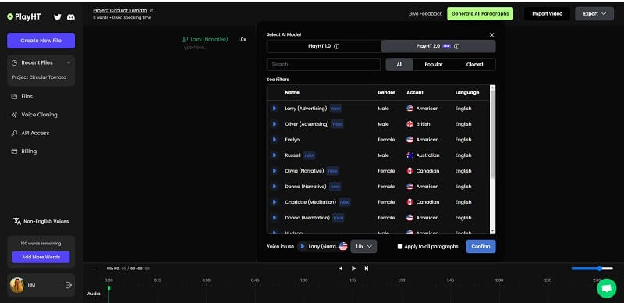The image size is (624, 303).
Task: Edit project name pencil icon
Action: click(151, 10)
